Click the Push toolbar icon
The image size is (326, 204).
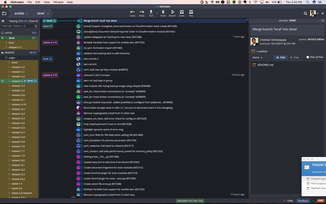pos(163,12)
